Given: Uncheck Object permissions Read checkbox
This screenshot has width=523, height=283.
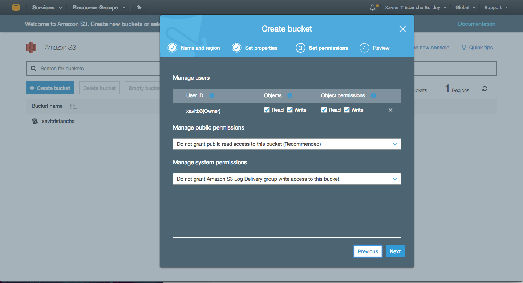Looking at the screenshot, I should (x=324, y=110).
